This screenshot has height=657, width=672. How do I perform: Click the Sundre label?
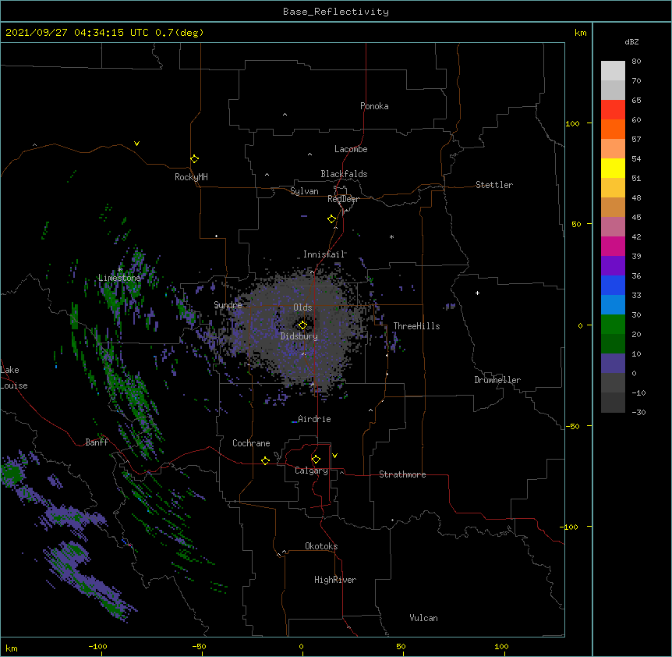[x=228, y=305]
